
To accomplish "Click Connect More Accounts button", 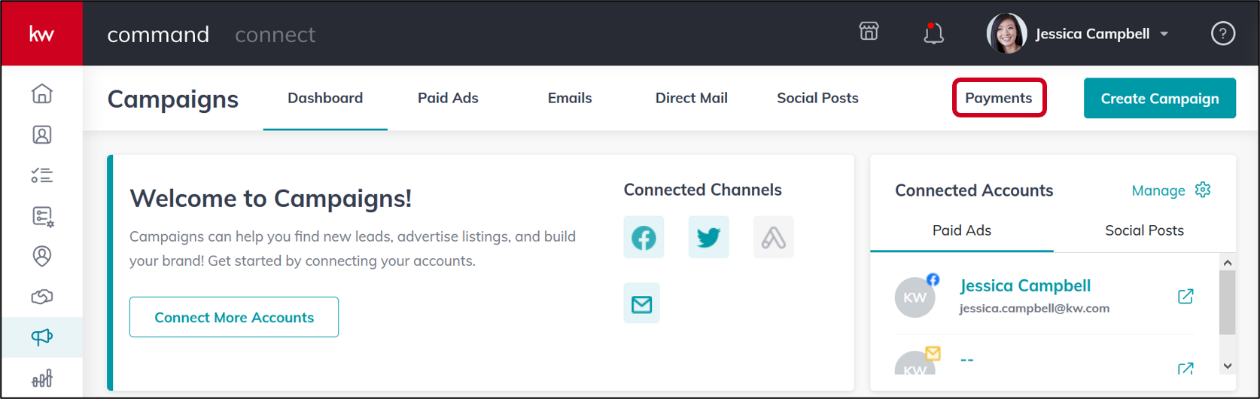I will pyautogui.click(x=234, y=317).
